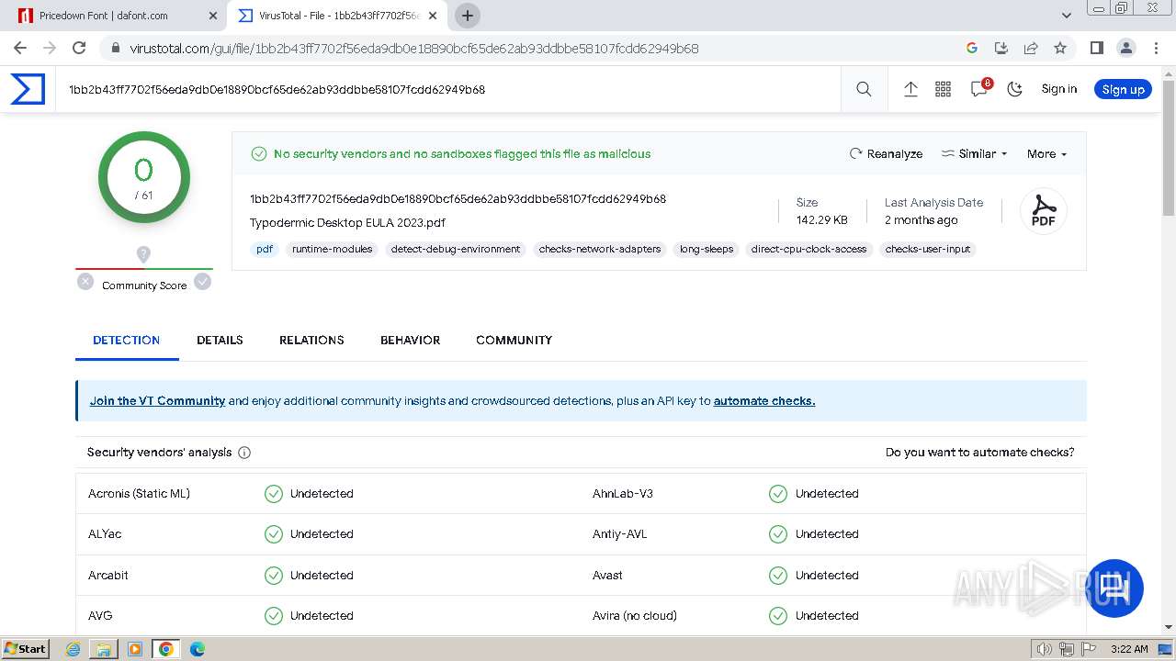Click the Sign in link

pos(1058,89)
